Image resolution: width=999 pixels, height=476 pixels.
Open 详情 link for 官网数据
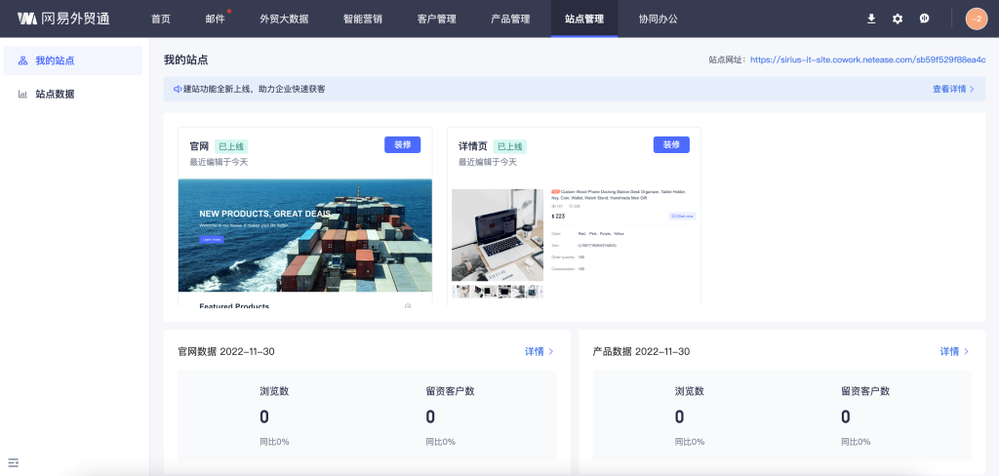click(539, 351)
